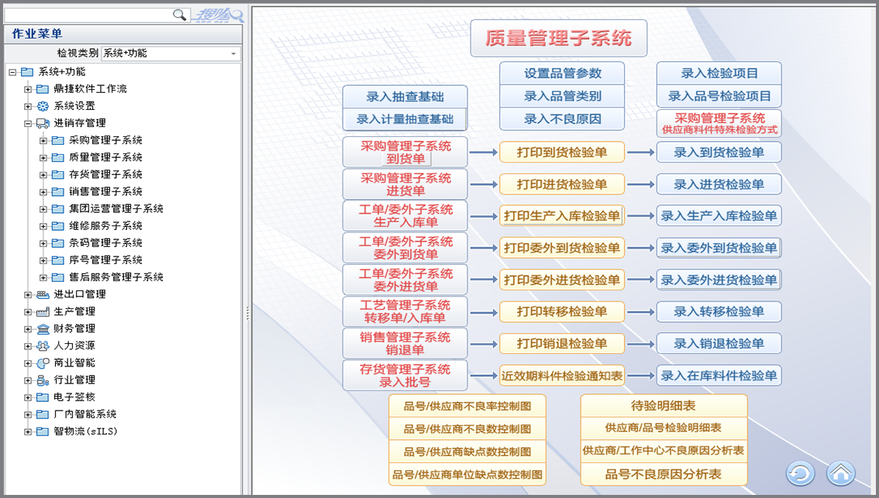Click the circular refresh icon button
Screen dimensions: 879x498
(x=800, y=472)
